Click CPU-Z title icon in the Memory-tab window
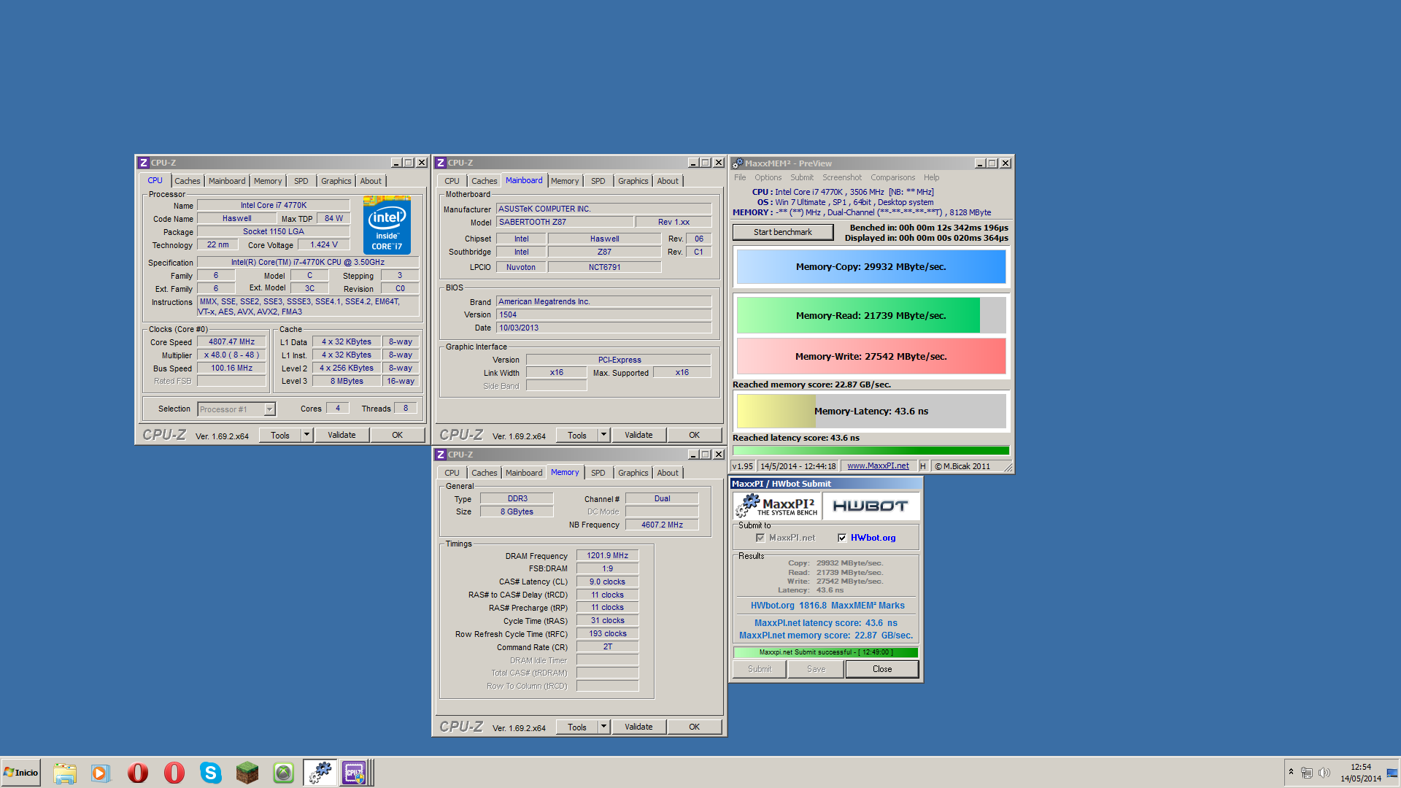 point(441,455)
